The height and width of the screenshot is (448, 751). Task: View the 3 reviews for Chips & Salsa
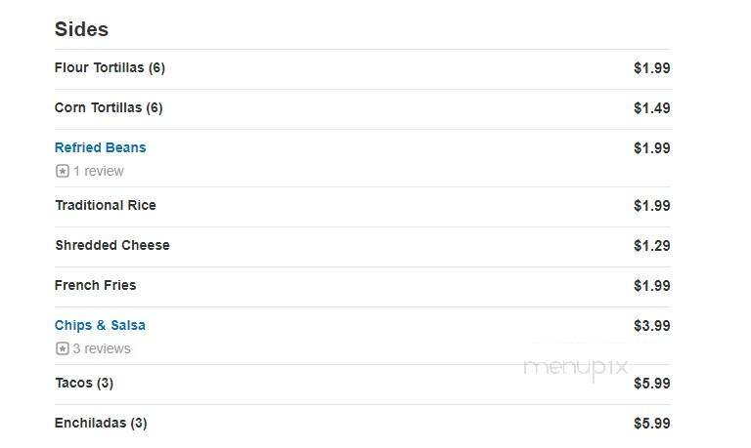tap(102, 348)
